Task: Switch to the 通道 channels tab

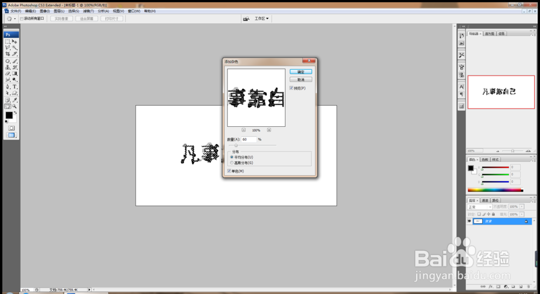Action: click(485, 201)
